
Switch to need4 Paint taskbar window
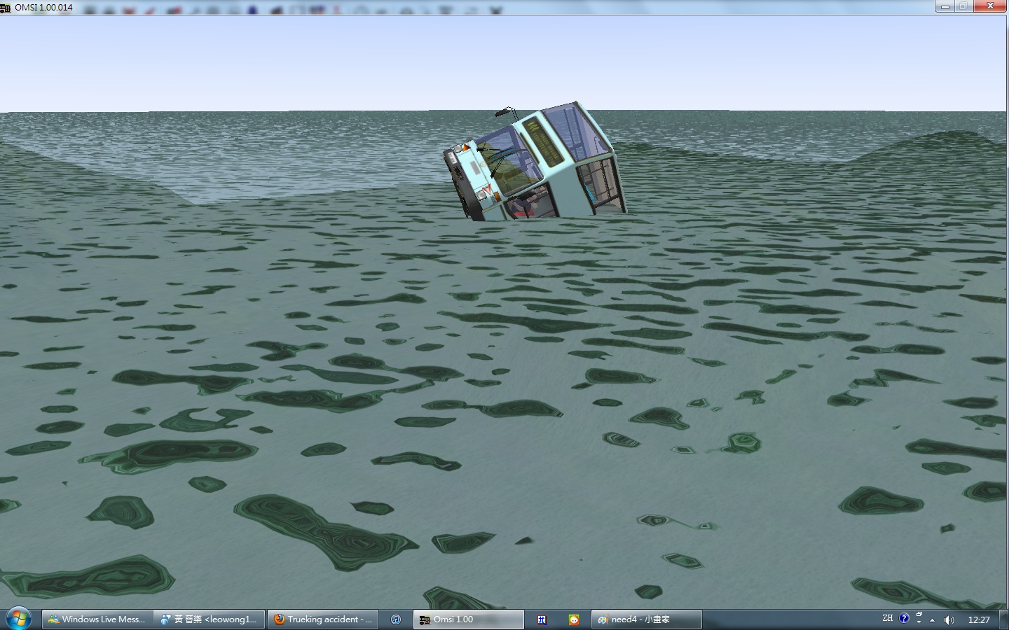tap(647, 619)
